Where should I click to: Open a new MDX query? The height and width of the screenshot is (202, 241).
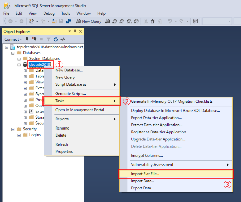point(114,21)
